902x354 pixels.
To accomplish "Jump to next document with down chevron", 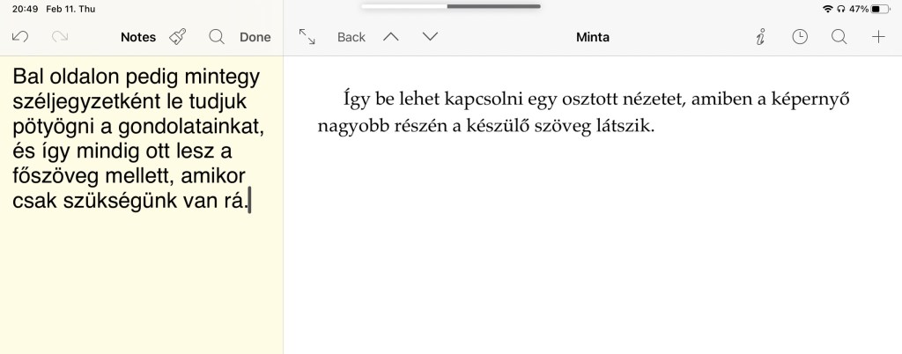I will (429, 37).
